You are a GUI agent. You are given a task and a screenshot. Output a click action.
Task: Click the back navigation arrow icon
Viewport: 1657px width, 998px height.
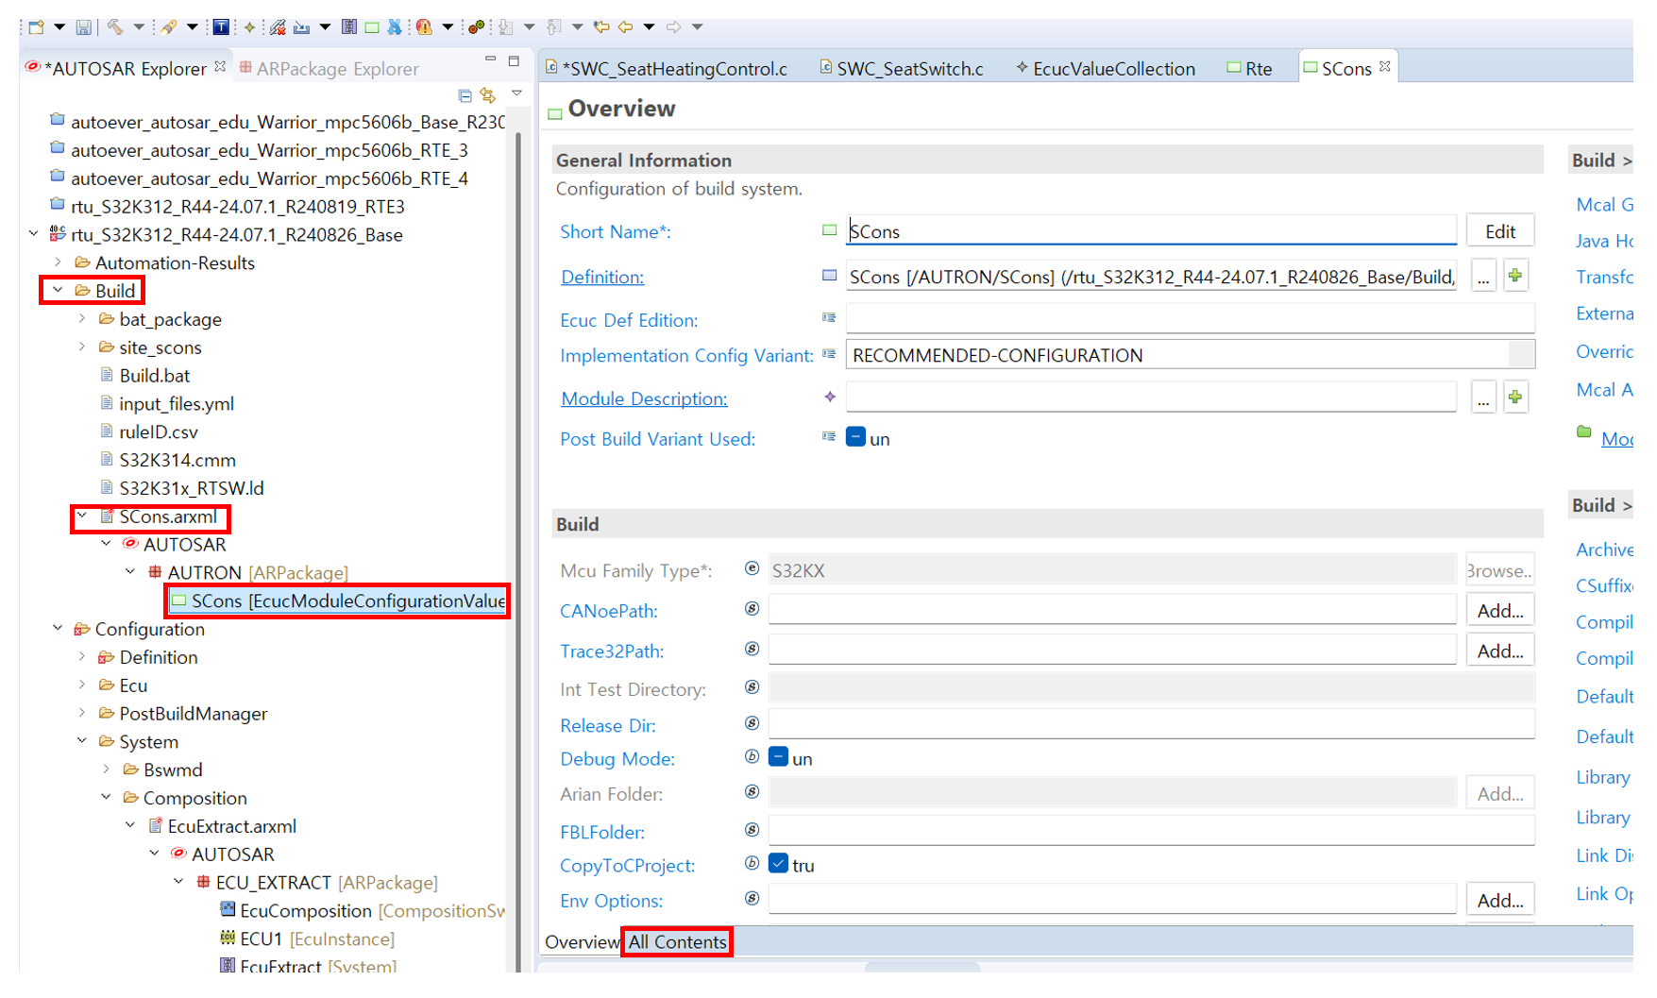[x=625, y=27]
